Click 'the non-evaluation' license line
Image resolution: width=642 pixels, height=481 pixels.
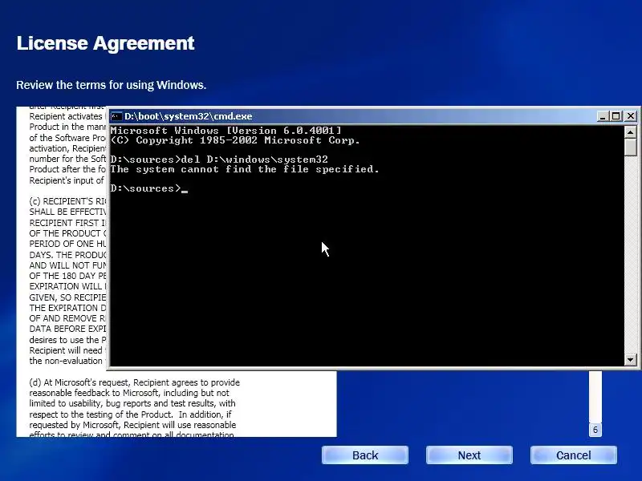tap(66, 362)
